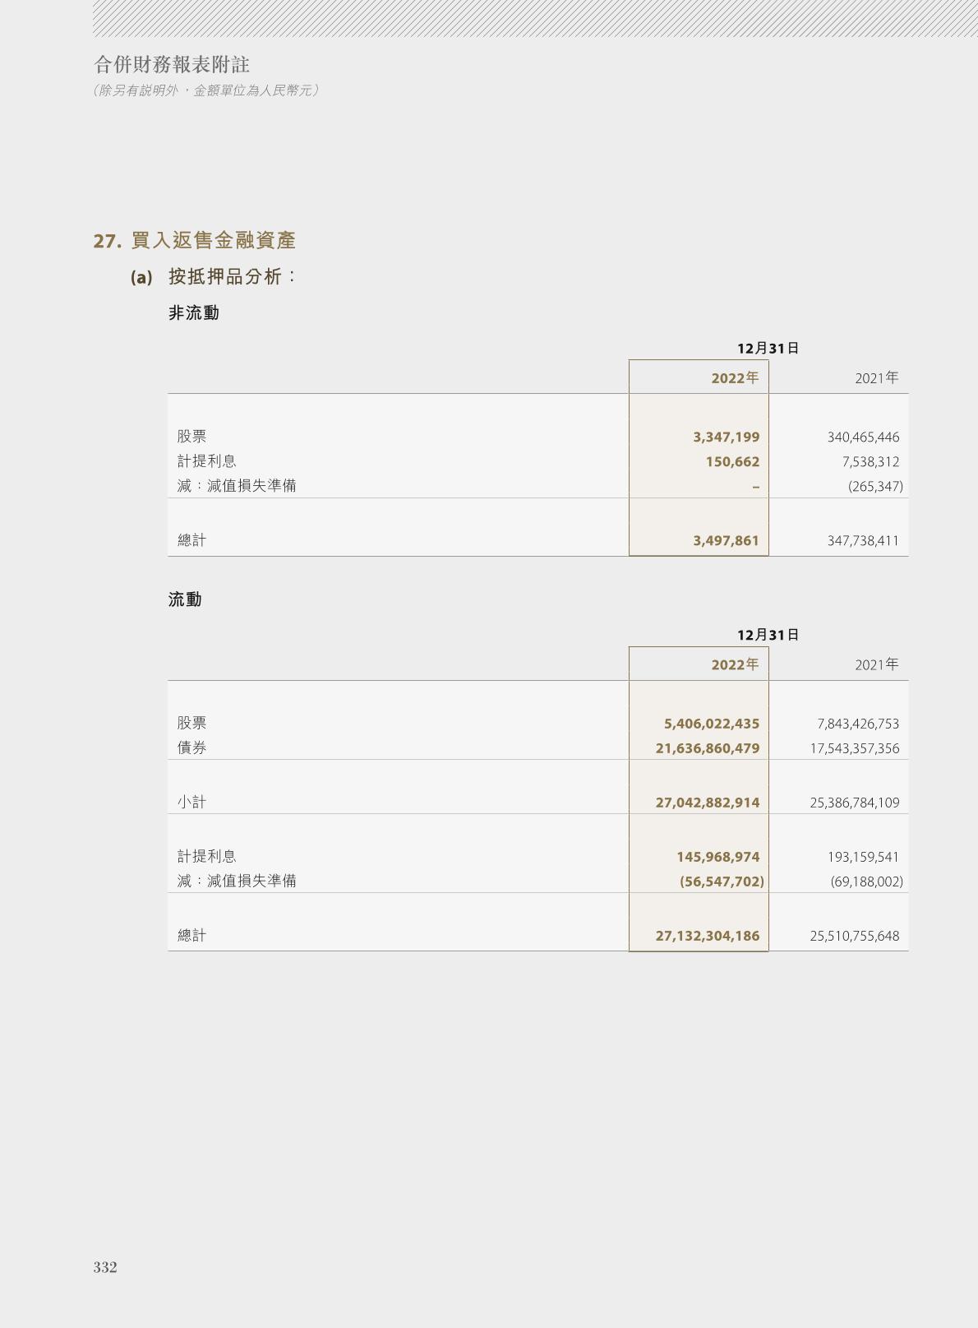Select the 340,465,446 cell for 2021
This screenshot has width=978, height=1328.
click(x=863, y=437)
